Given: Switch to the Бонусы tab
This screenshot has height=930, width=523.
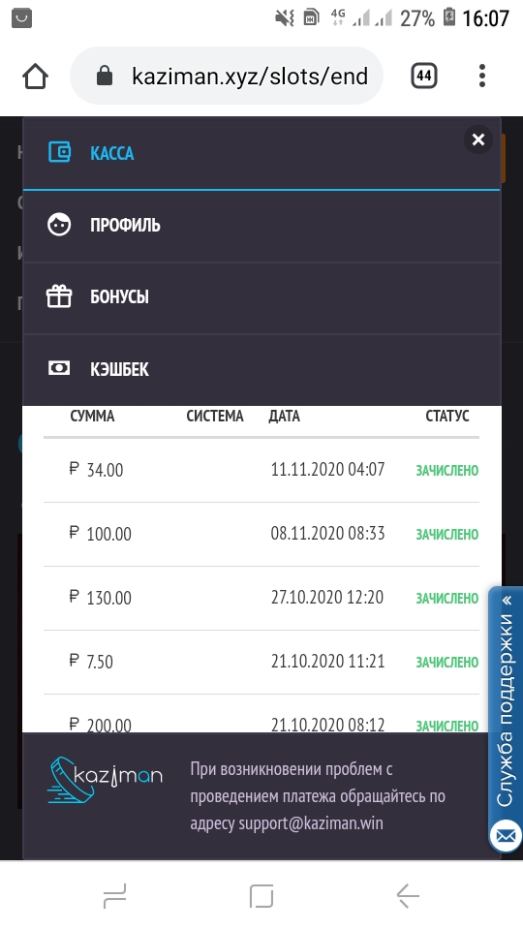Looking at the screenshot, I should [x=261, y=297].
